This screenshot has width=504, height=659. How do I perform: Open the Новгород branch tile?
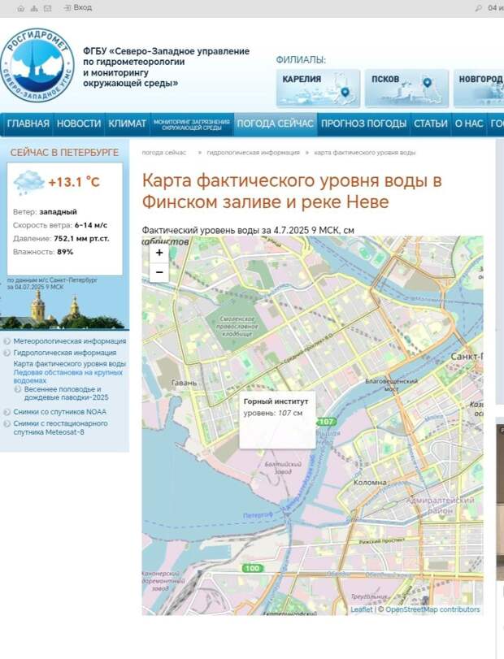[x=479, y=89]
